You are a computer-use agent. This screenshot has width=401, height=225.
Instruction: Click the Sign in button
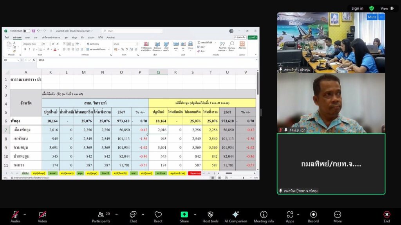click(x=357, y=8)
